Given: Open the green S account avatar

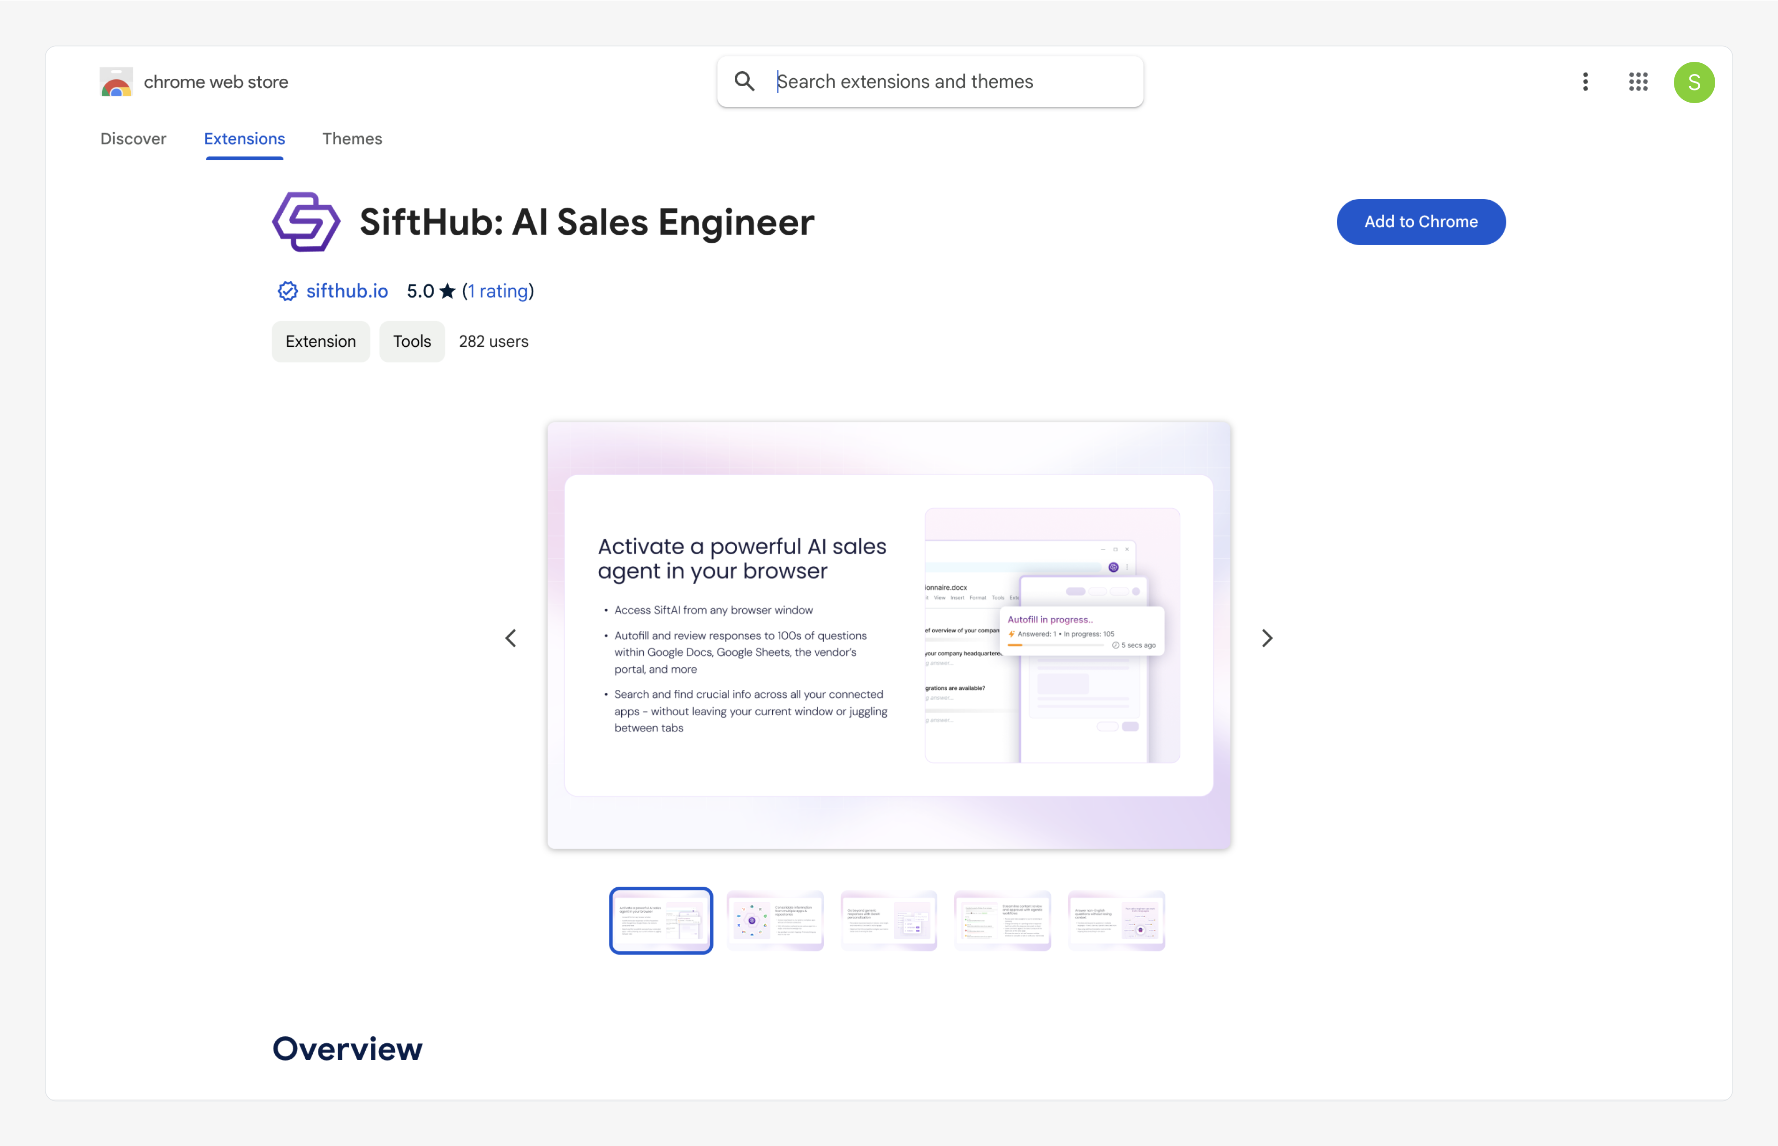Looking at the screenshot, I should tap(1693, 82).
